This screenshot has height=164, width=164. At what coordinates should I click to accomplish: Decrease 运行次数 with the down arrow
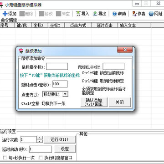pos(40,141)
